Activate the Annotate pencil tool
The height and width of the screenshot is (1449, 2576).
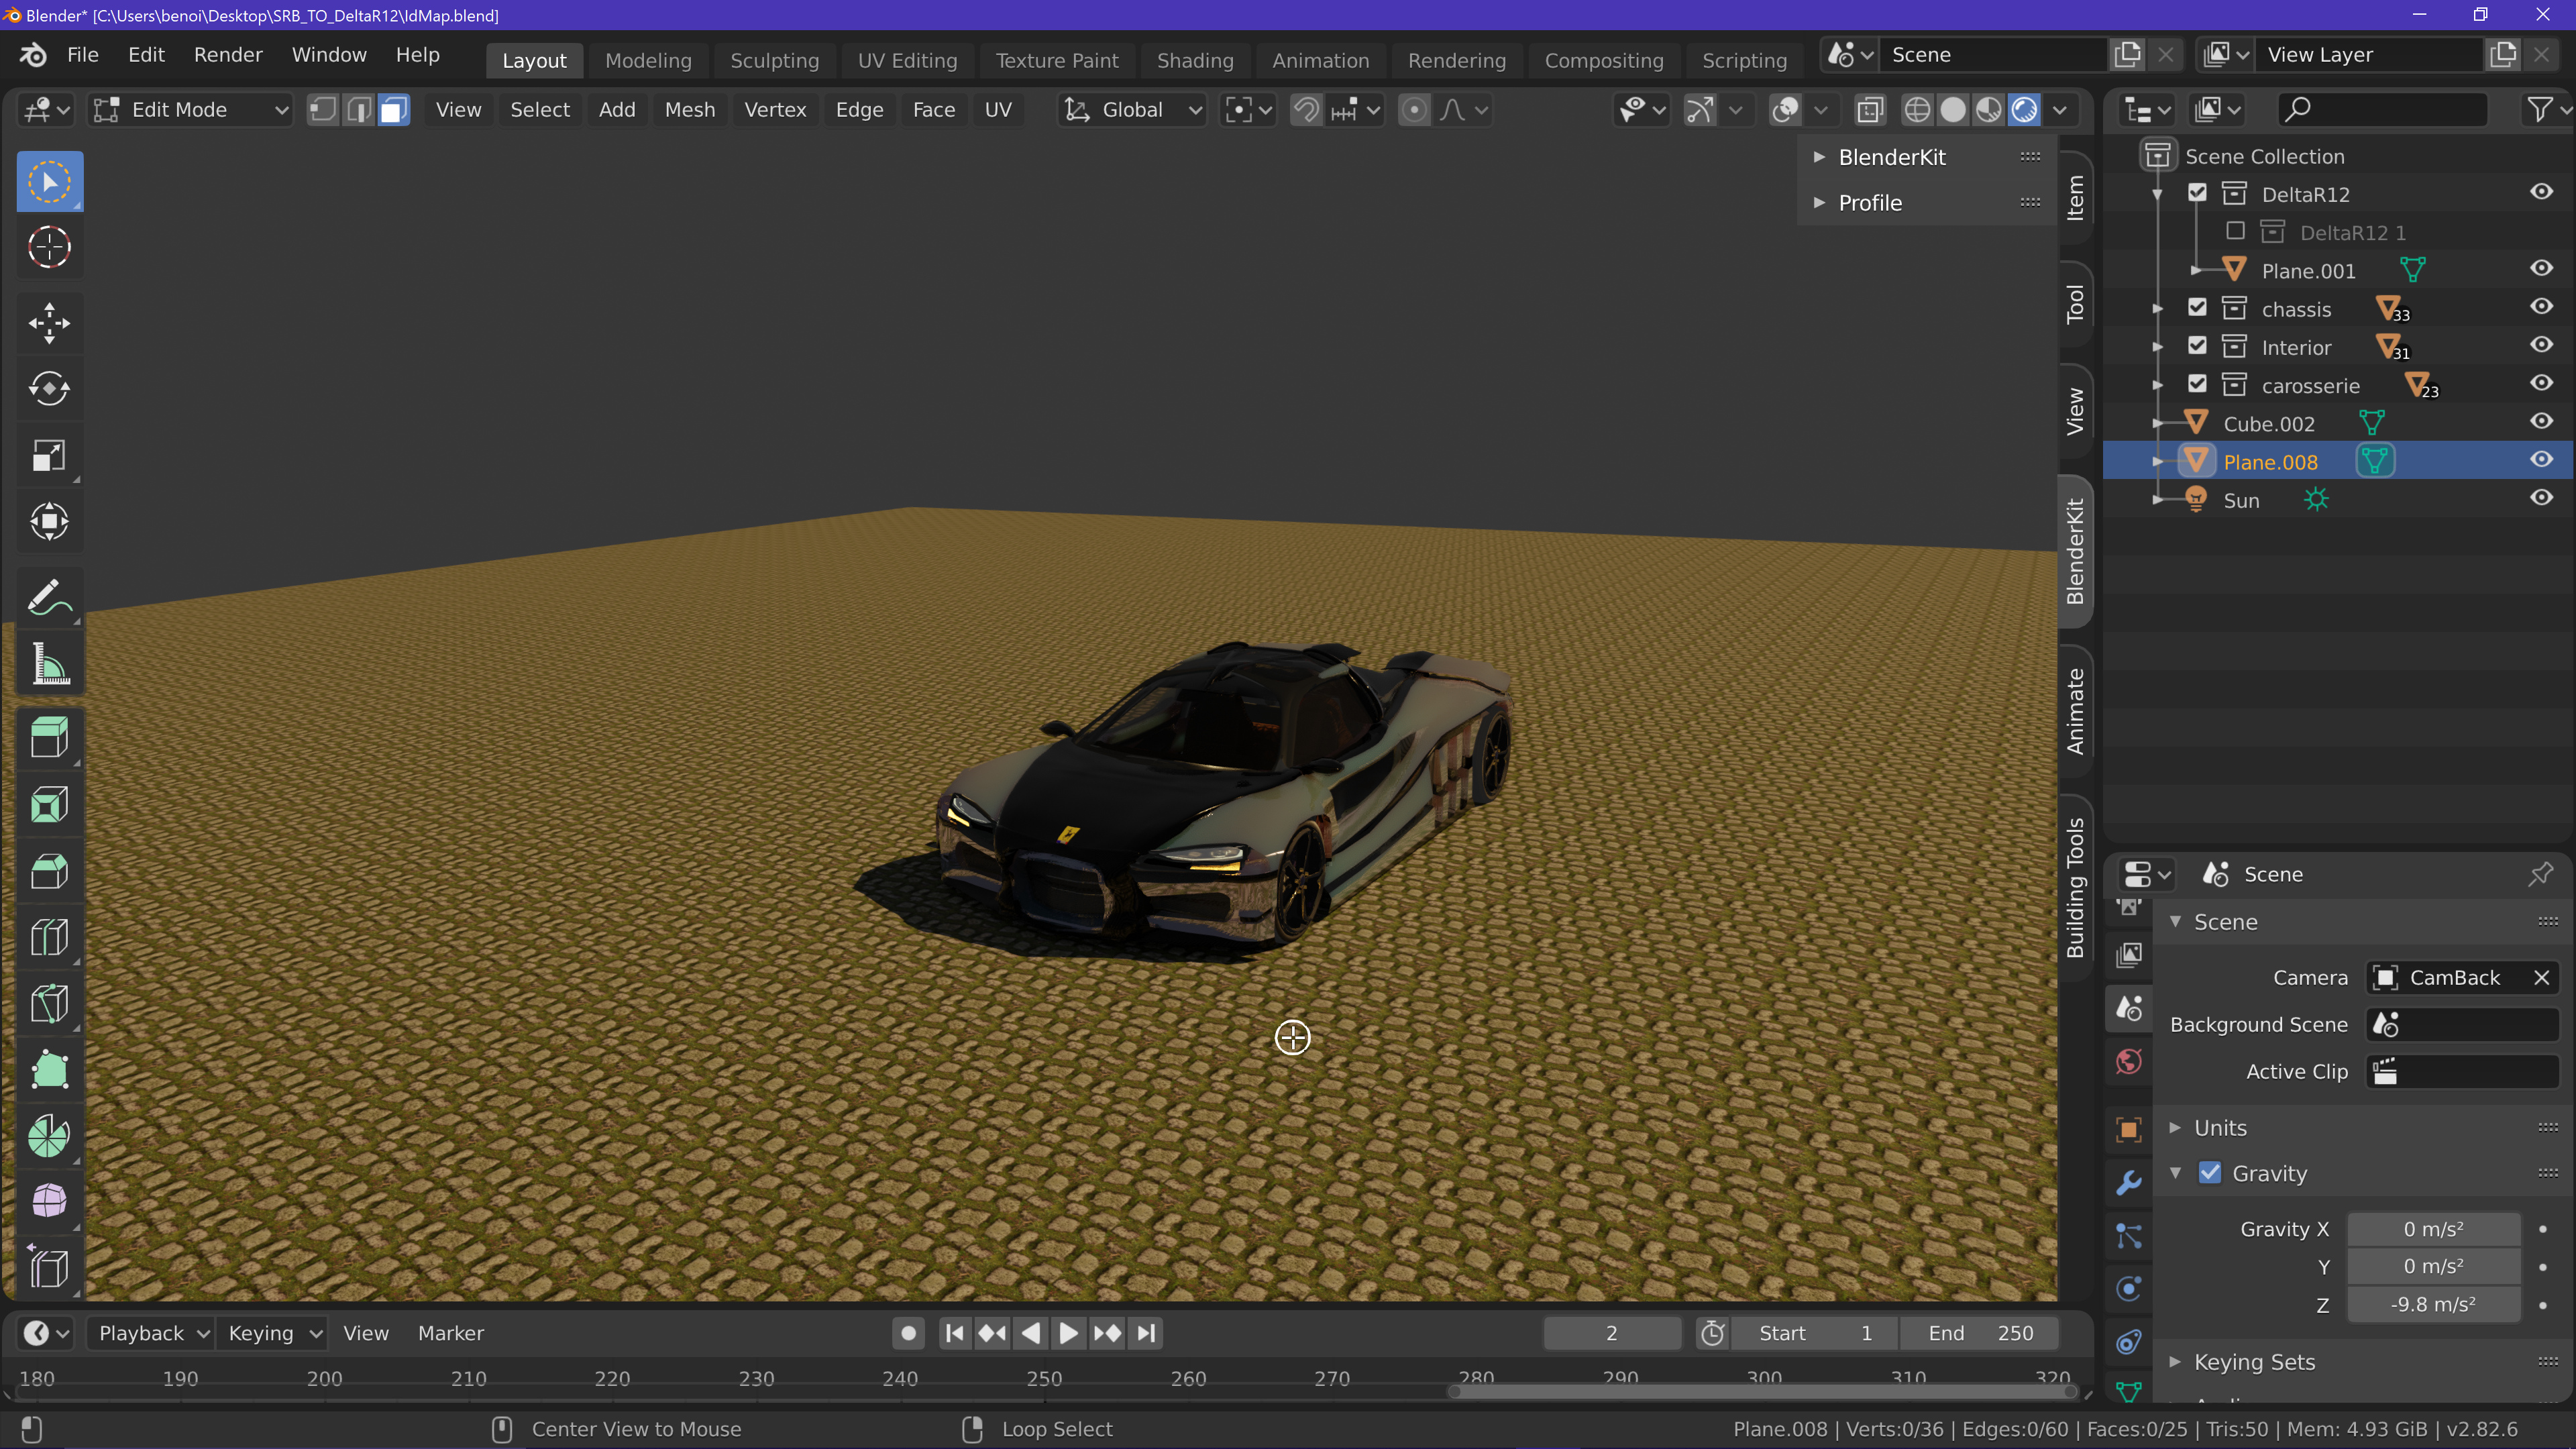[49, 597]
